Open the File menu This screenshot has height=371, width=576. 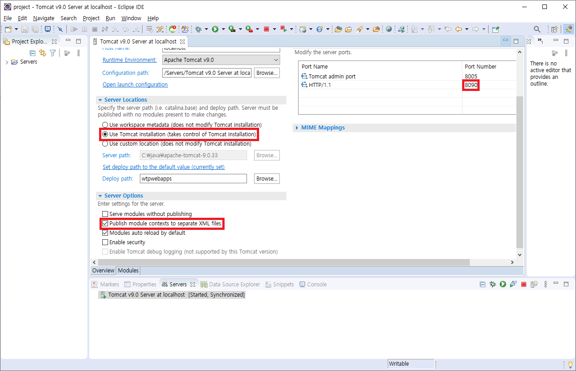pyautogui.click(x=8, y=18)
